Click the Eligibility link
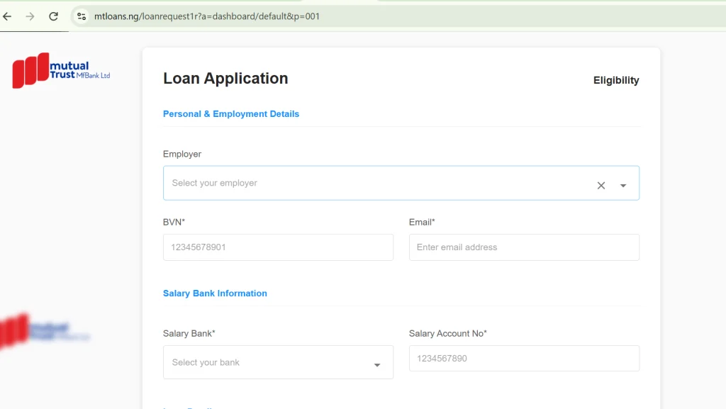 616,81
